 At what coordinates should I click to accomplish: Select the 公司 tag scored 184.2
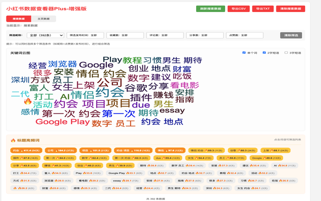tap(61, 150)
